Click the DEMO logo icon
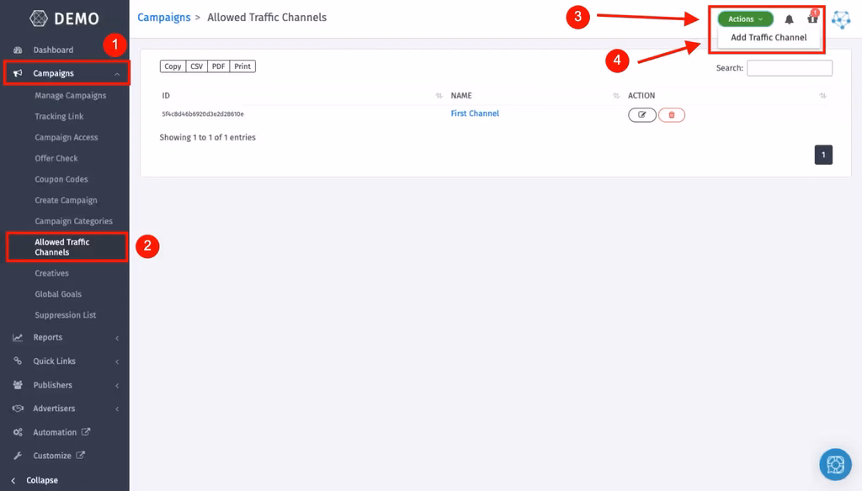The image size is (862, 491). pyautogui.click(x=39, y=18)
